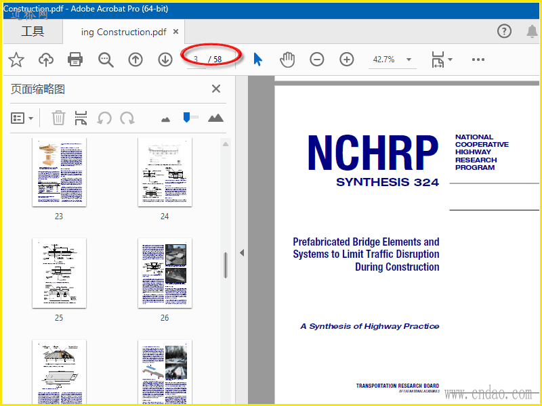Viewport: 542px width, 406px height.
Task: Open the 工具 tab
Action: pyautogui.click(x=33, y=32)
